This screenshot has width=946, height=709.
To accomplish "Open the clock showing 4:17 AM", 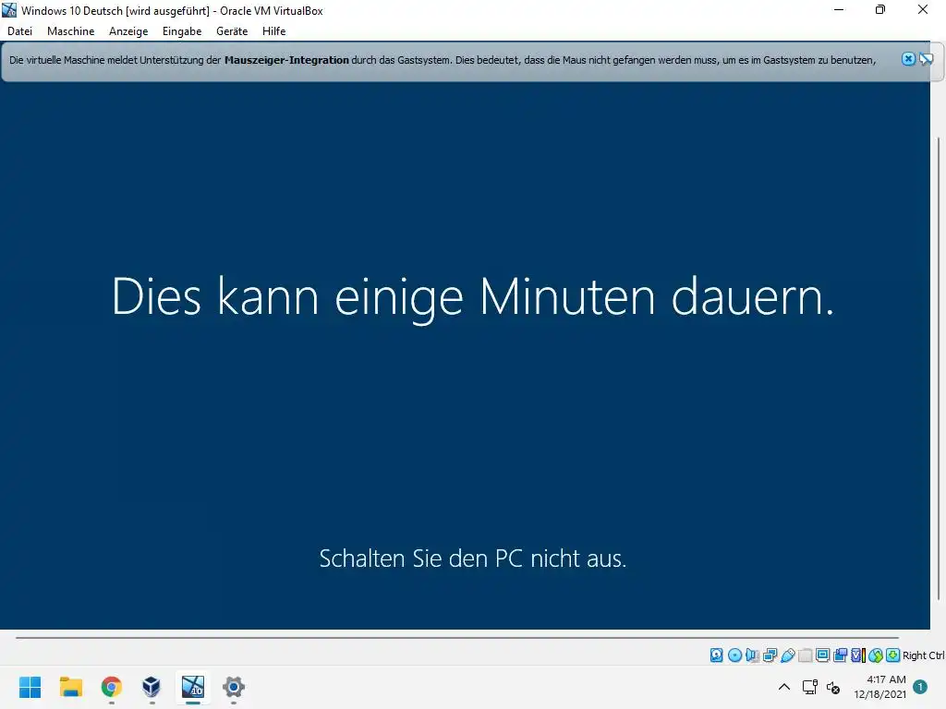I will click(x=880, y=687).
